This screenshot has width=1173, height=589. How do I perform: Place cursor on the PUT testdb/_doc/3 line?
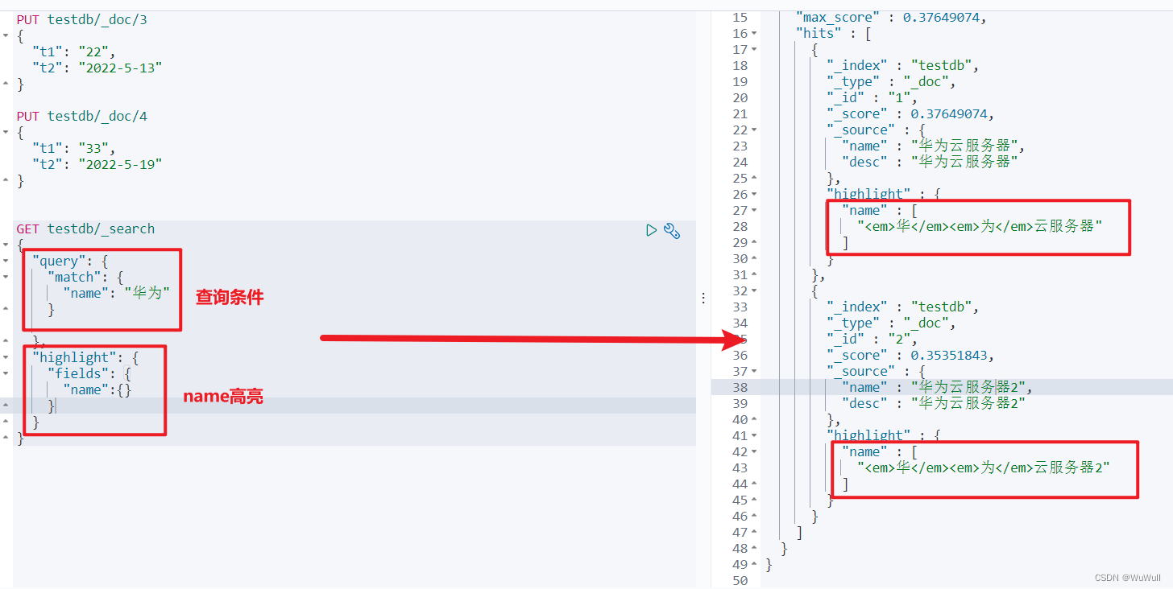click(x=81, y=19)
